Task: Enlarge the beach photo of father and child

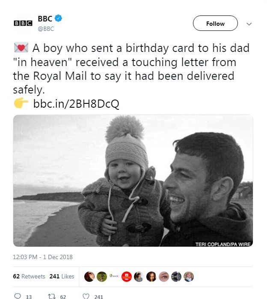Action: point(133,181)
